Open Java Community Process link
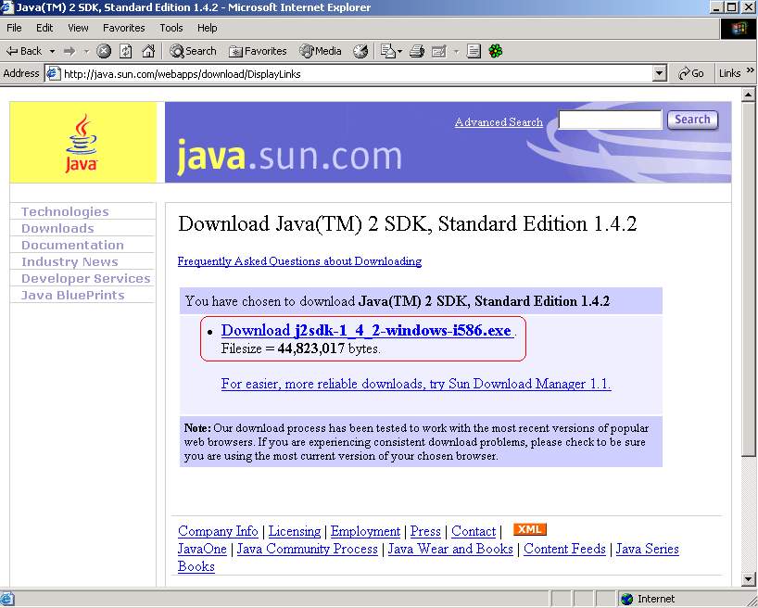 307,549
